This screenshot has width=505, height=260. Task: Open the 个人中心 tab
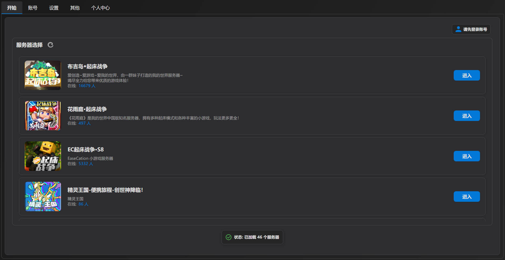[x=100, y=8]
